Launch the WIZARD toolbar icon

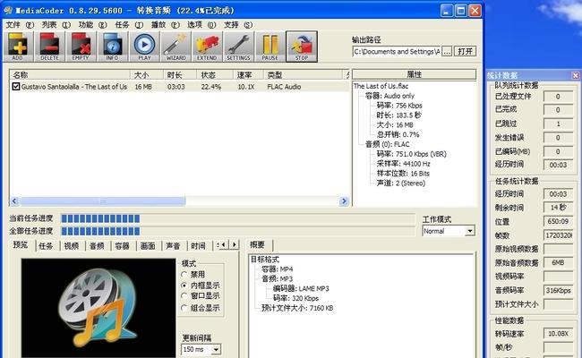[x=175, y=47]
